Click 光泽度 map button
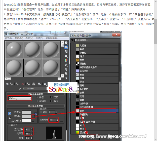 coord(36,134)
